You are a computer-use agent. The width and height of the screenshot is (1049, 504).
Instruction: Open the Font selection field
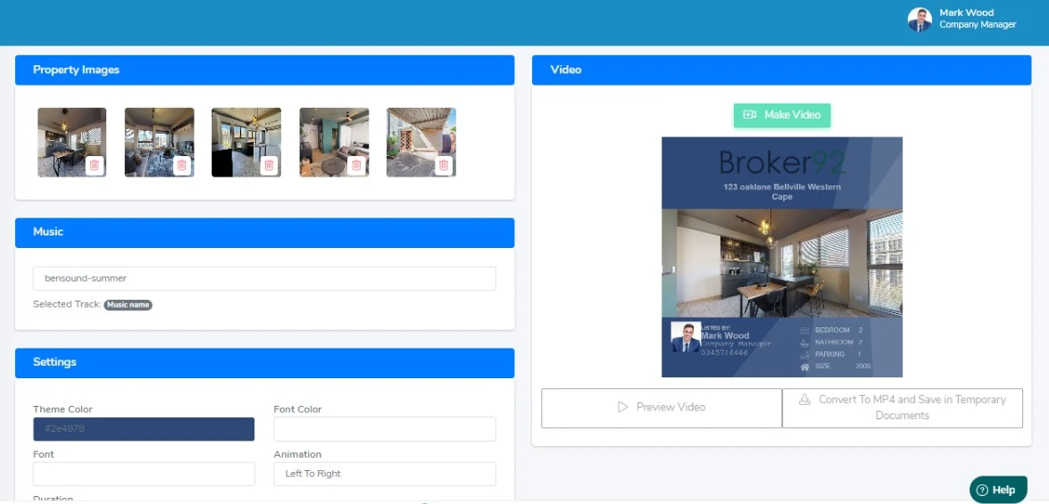tap(144, 474)
